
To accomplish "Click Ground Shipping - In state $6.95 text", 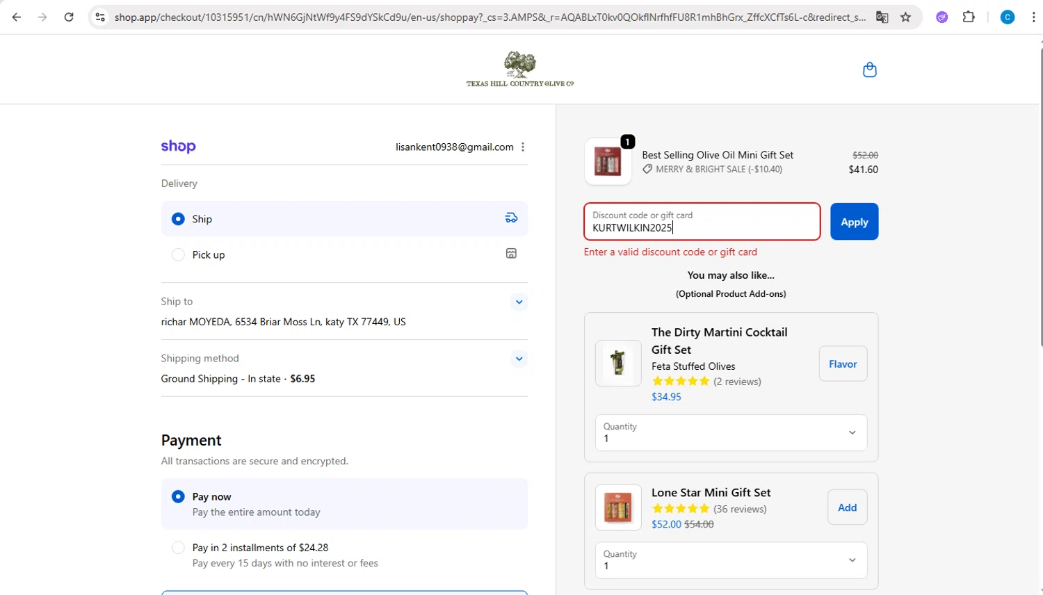I will coord(238,379).
